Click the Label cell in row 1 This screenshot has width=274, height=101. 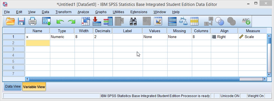[x=128, y=37]
